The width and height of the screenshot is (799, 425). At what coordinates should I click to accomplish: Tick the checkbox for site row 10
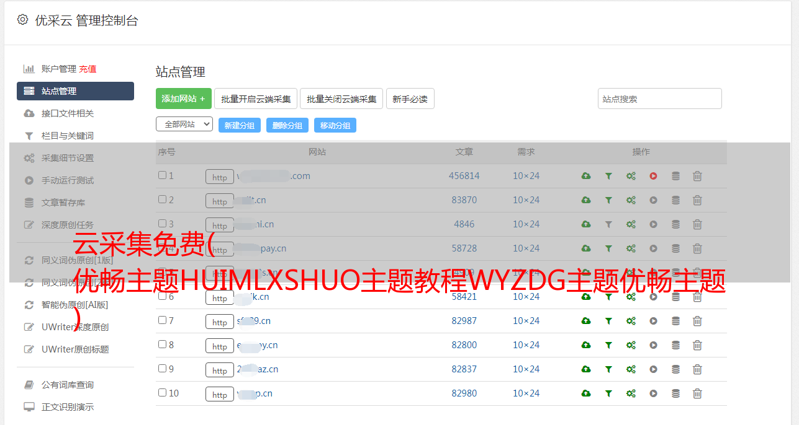162,393
